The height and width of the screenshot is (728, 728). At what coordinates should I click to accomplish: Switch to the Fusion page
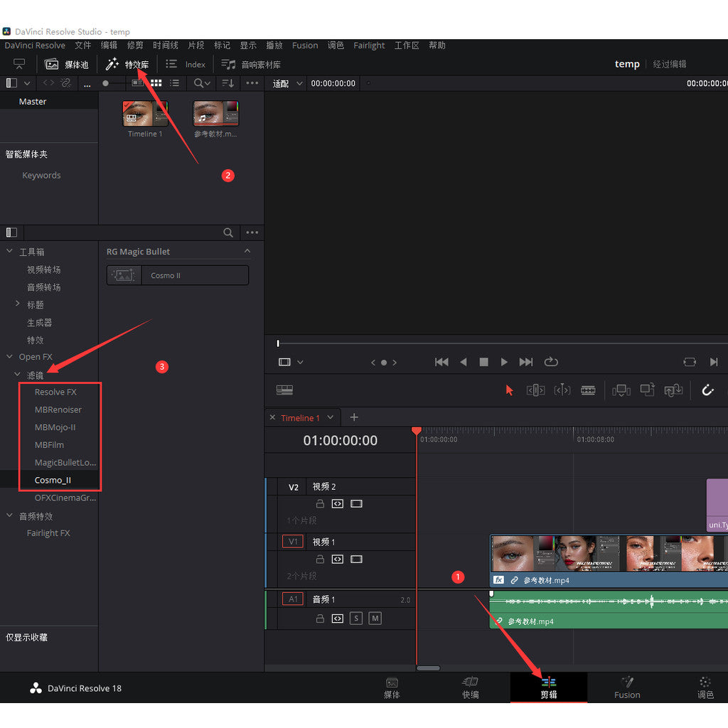point(627,687)
